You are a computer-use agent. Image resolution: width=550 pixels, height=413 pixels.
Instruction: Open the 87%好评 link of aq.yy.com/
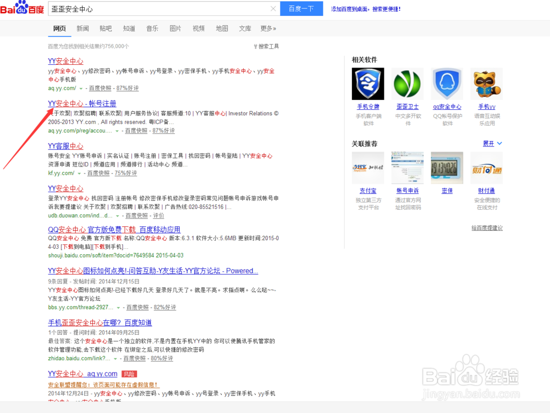point(128,88)
